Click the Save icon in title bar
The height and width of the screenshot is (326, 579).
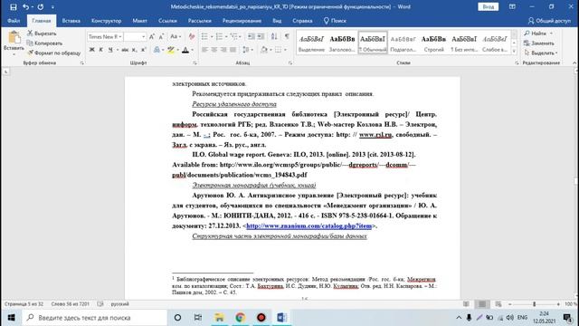(14, 6)
